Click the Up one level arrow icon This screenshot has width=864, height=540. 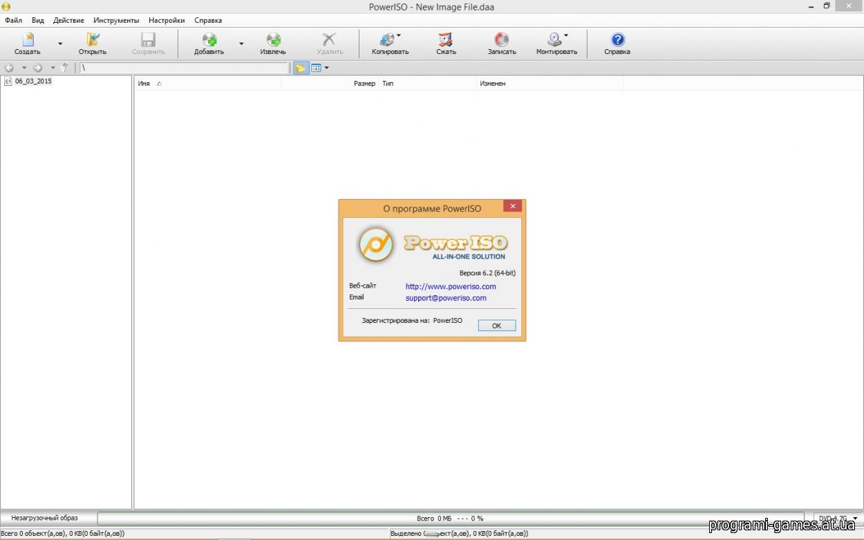point(65,68)
